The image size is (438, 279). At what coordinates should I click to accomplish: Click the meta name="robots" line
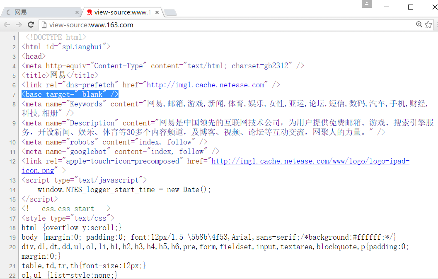click(114, 142)
